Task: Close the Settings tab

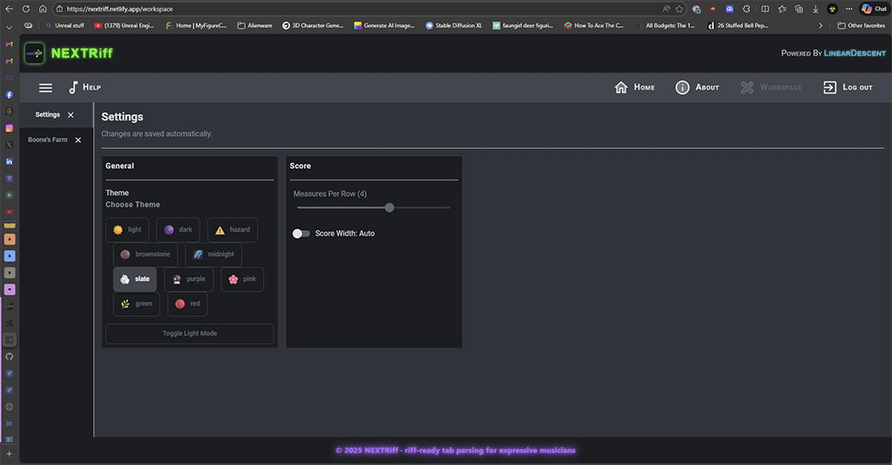Action: click(x=71, y=115)
